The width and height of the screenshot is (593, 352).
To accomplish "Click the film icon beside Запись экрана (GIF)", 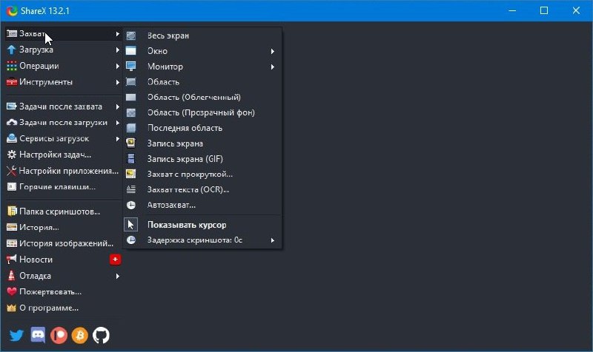I will [131, 159].
